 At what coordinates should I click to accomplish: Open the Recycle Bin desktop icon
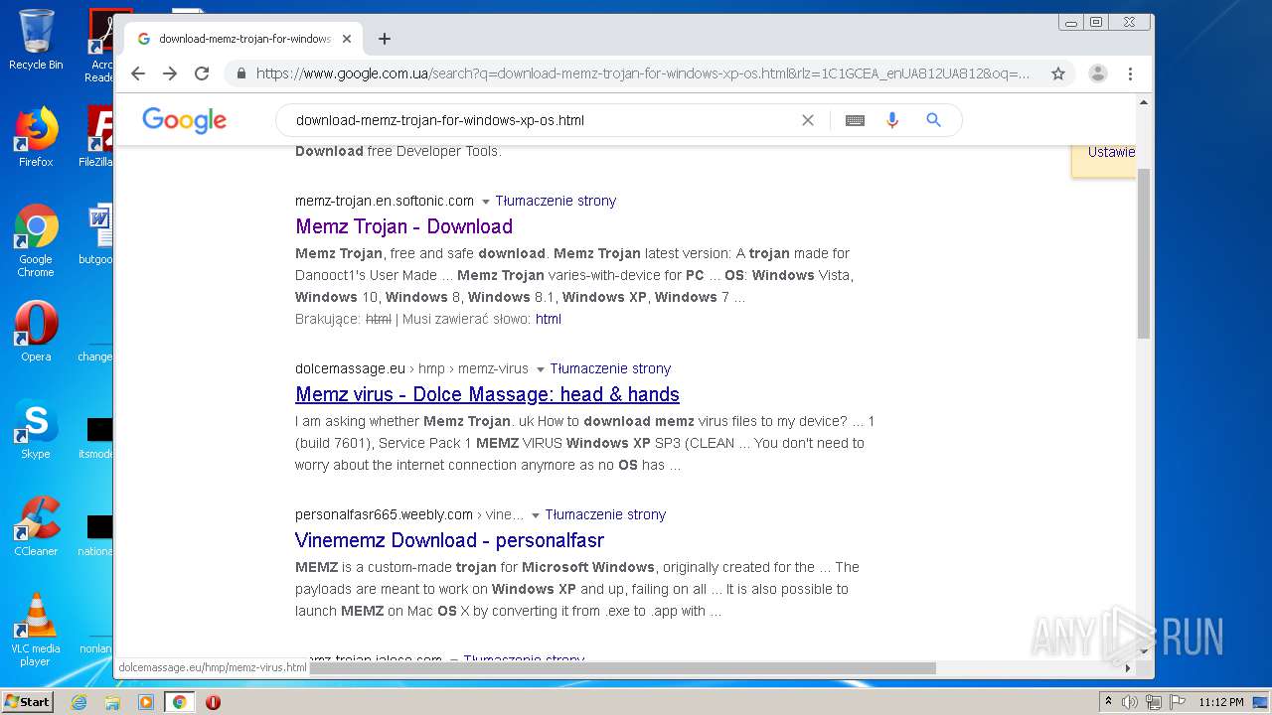(x=36, y=41)
